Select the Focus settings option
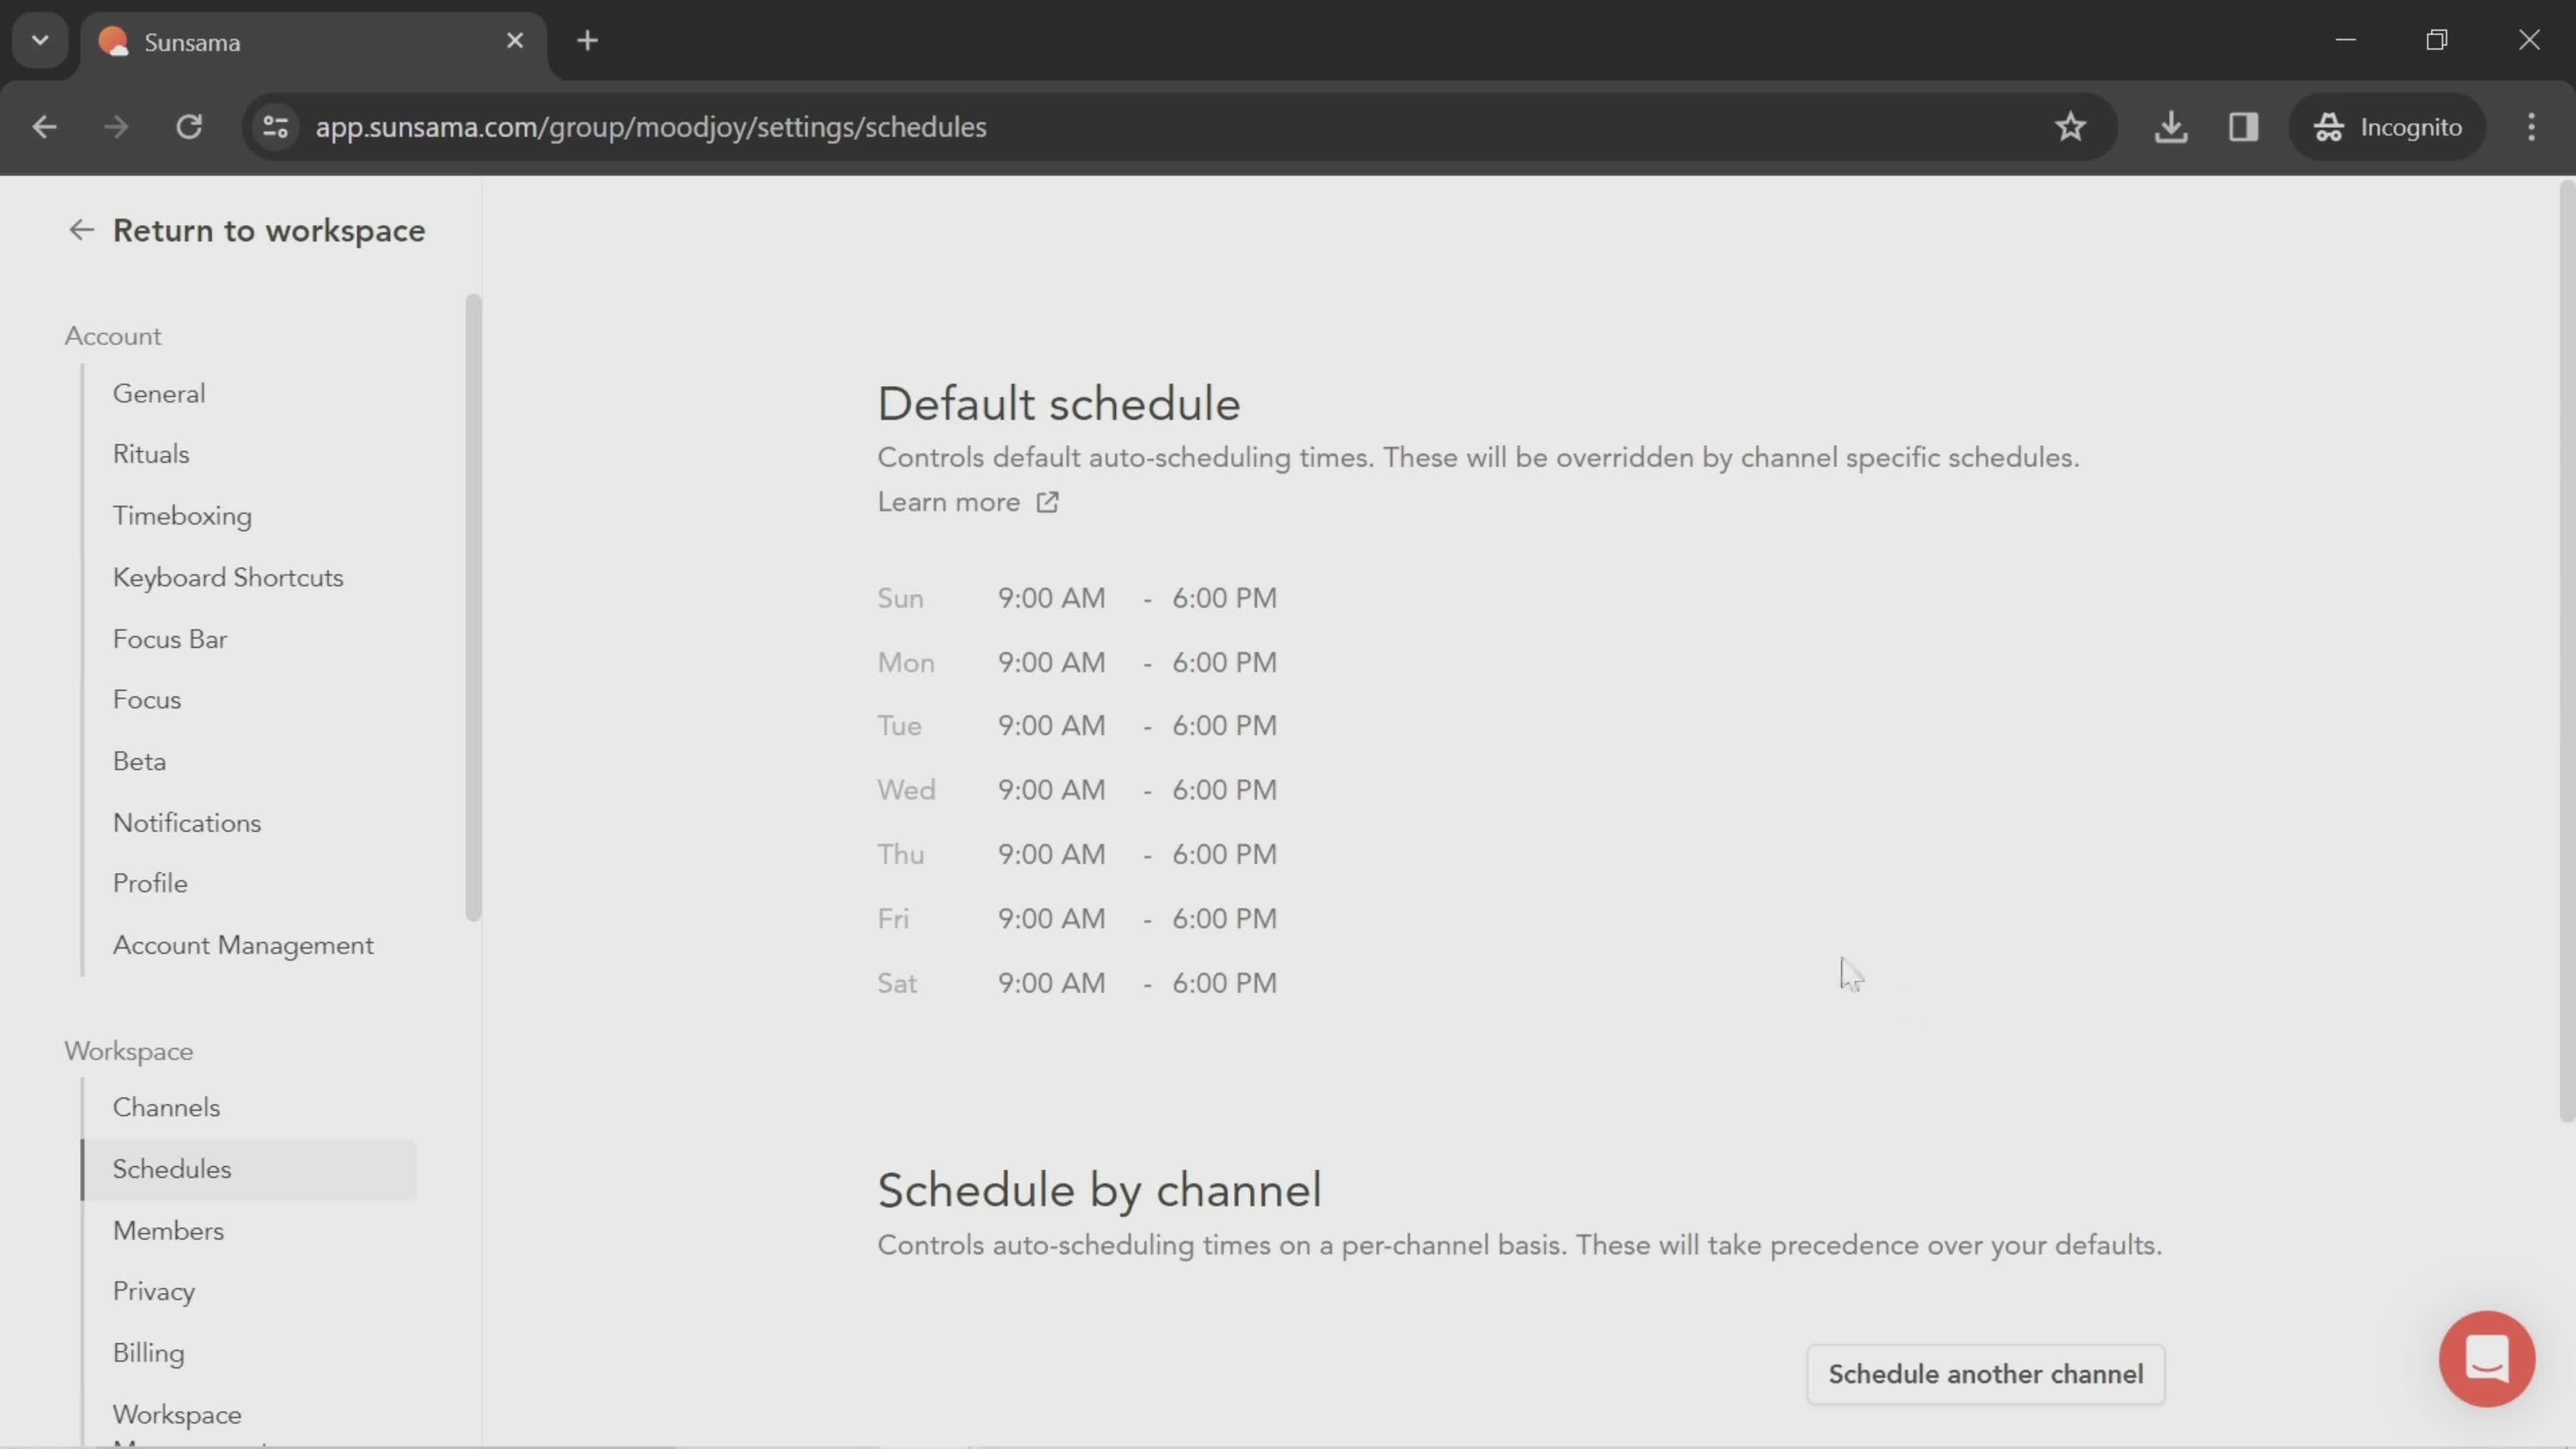2576x1449 pixels. 147,699
